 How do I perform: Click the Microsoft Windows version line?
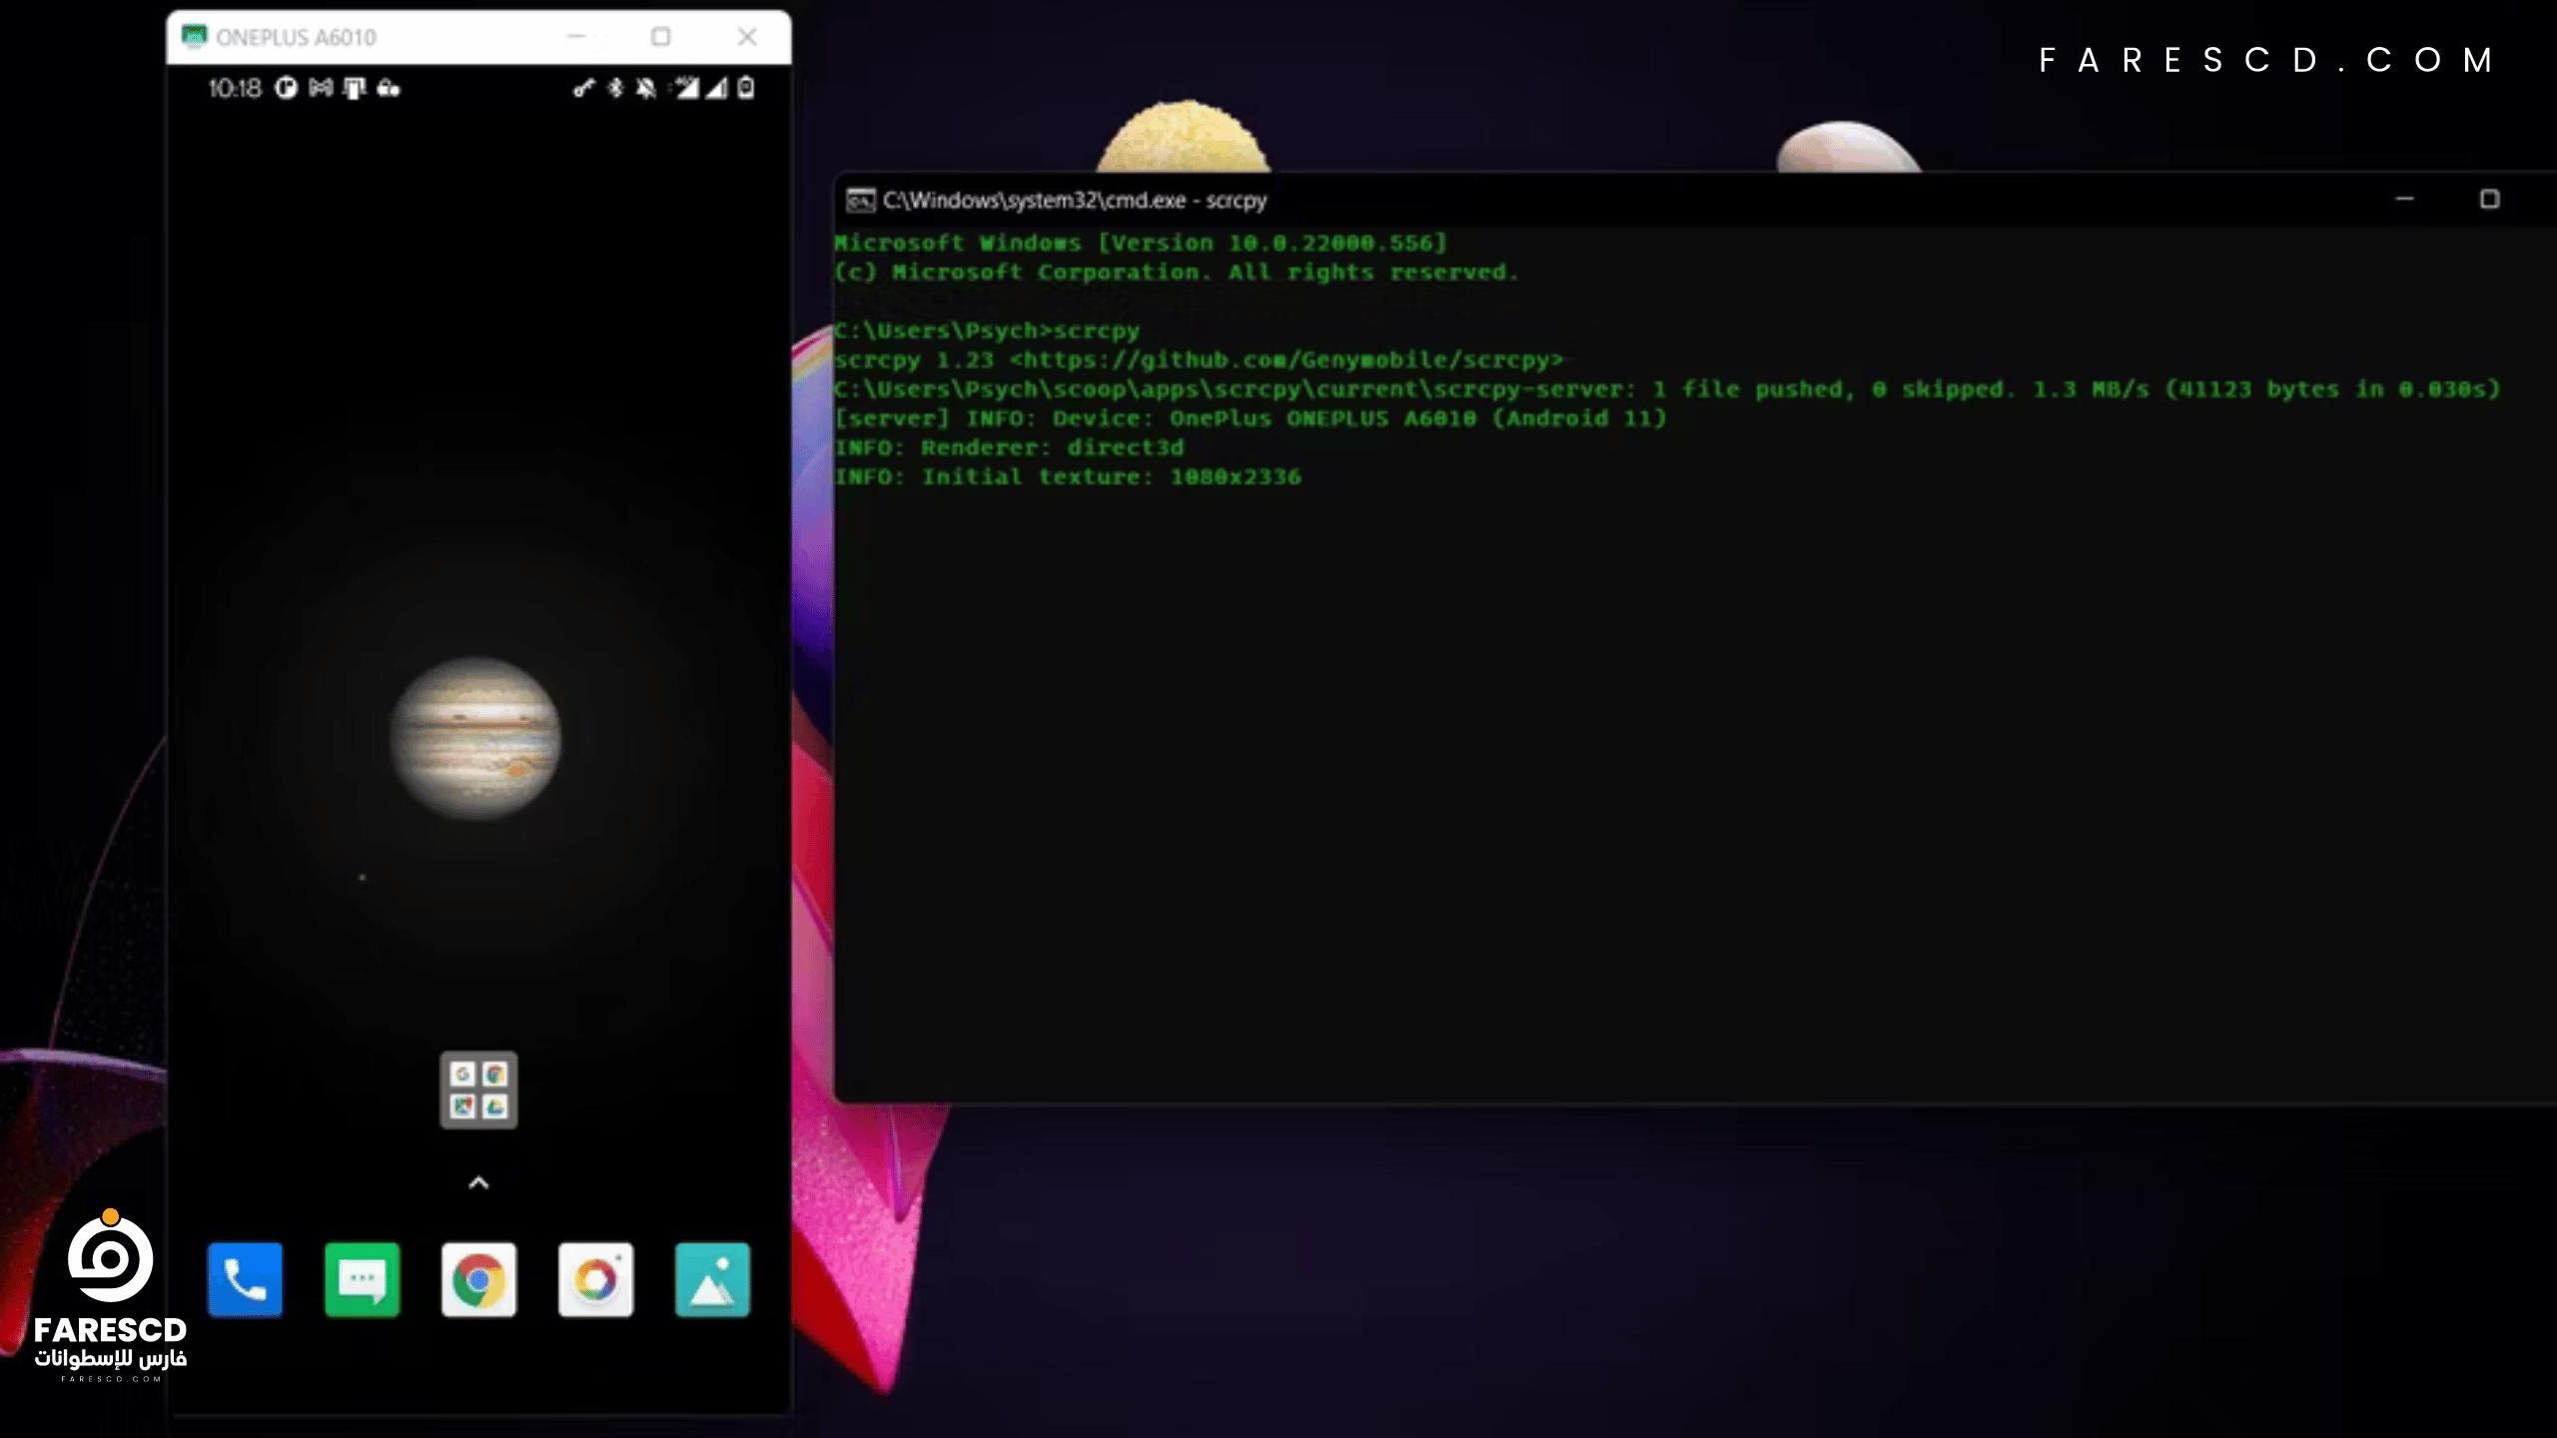click(1141, 243)
